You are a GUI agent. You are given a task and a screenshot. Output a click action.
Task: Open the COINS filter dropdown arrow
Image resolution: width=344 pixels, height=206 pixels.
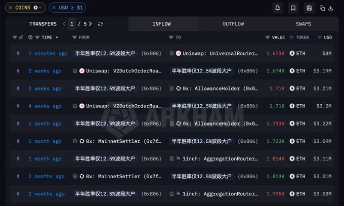40,8
